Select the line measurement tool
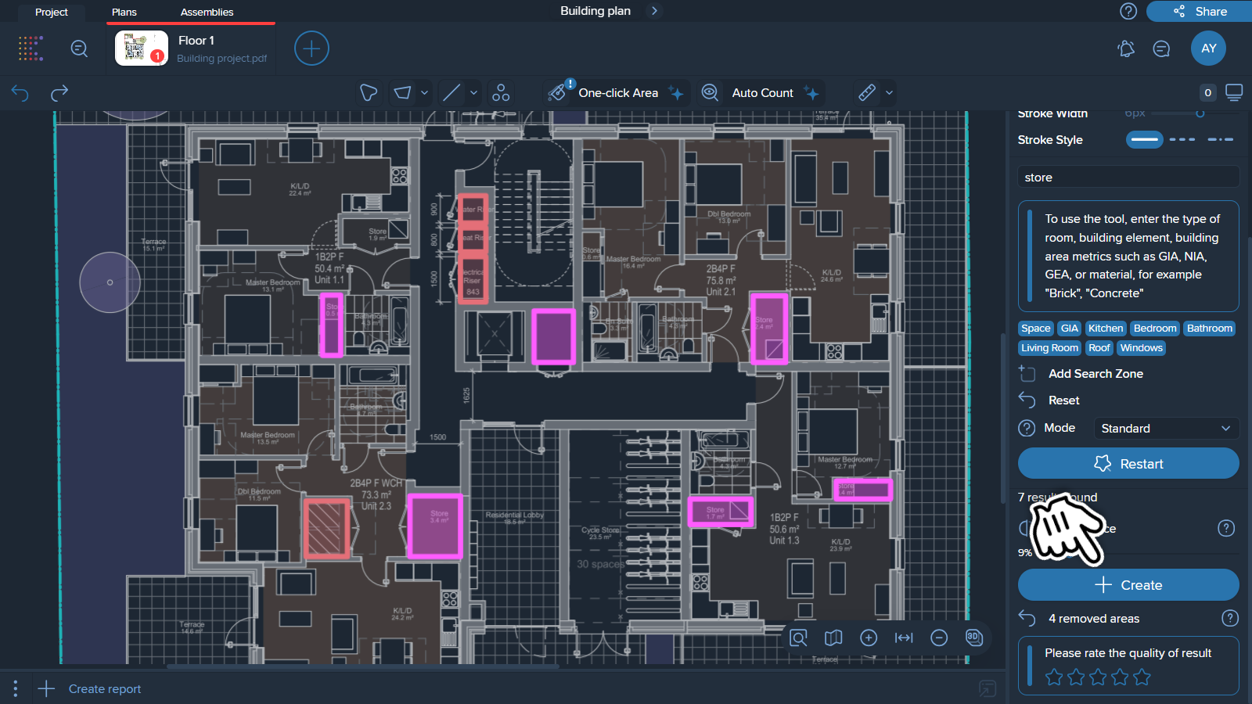This screenshot has width=1252, height=704. [x=452, y=93]
